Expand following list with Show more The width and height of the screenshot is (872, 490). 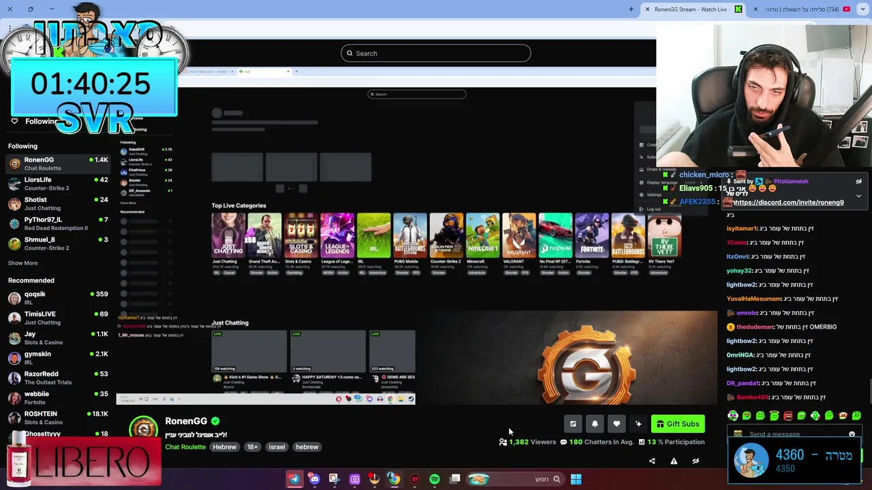pyautogui.click(x=22, y=263)
